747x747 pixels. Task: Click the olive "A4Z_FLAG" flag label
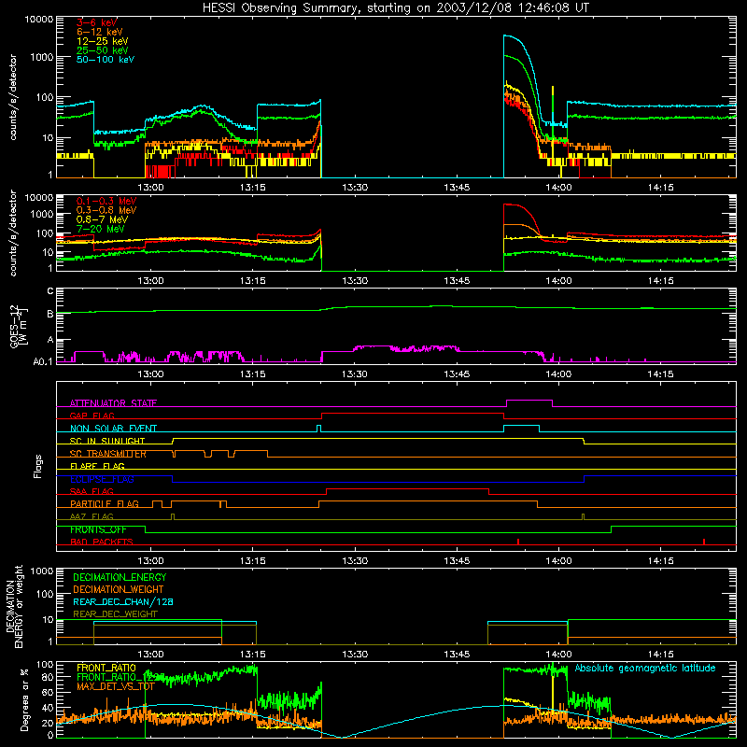(x=92, y=516)
